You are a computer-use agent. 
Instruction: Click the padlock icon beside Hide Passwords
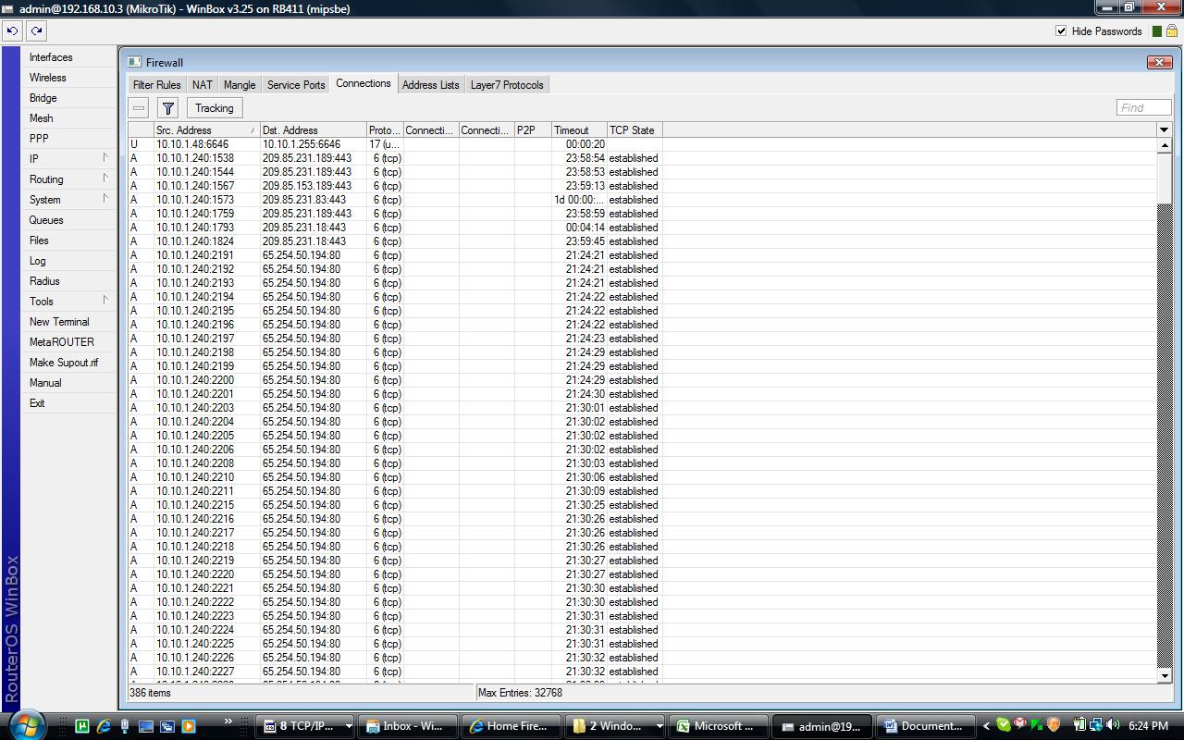click(x=1169, y=31)
